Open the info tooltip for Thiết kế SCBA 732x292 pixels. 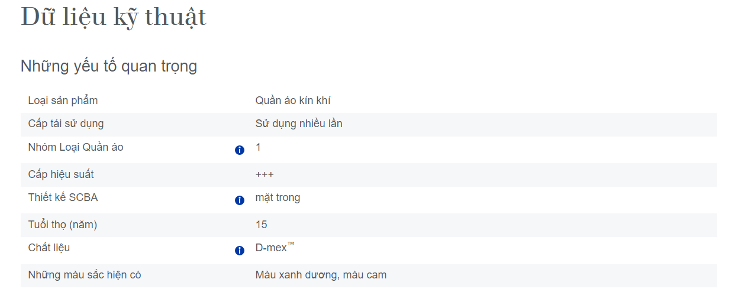[240, 200]
